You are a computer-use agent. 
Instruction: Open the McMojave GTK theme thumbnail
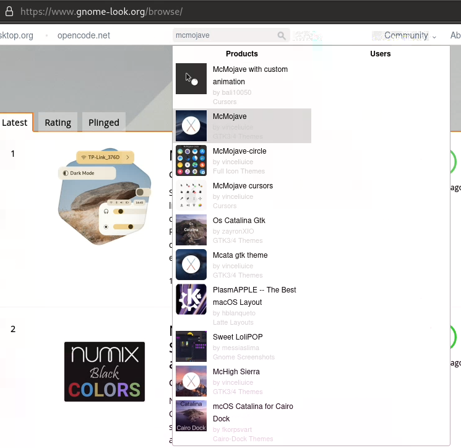[x=191, y=126]
